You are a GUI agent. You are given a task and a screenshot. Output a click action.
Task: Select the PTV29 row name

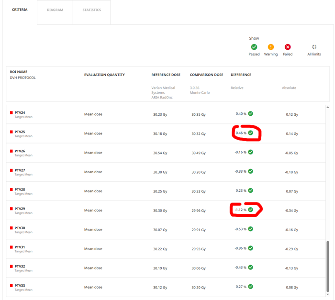click(20, 209)
